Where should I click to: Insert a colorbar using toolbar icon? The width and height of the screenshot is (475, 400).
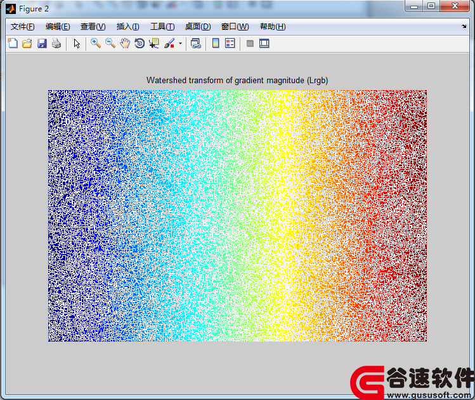pyautogui.click(x=216, y=43)
